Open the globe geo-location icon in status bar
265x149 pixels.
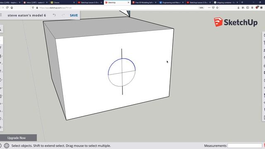(7, 146)
